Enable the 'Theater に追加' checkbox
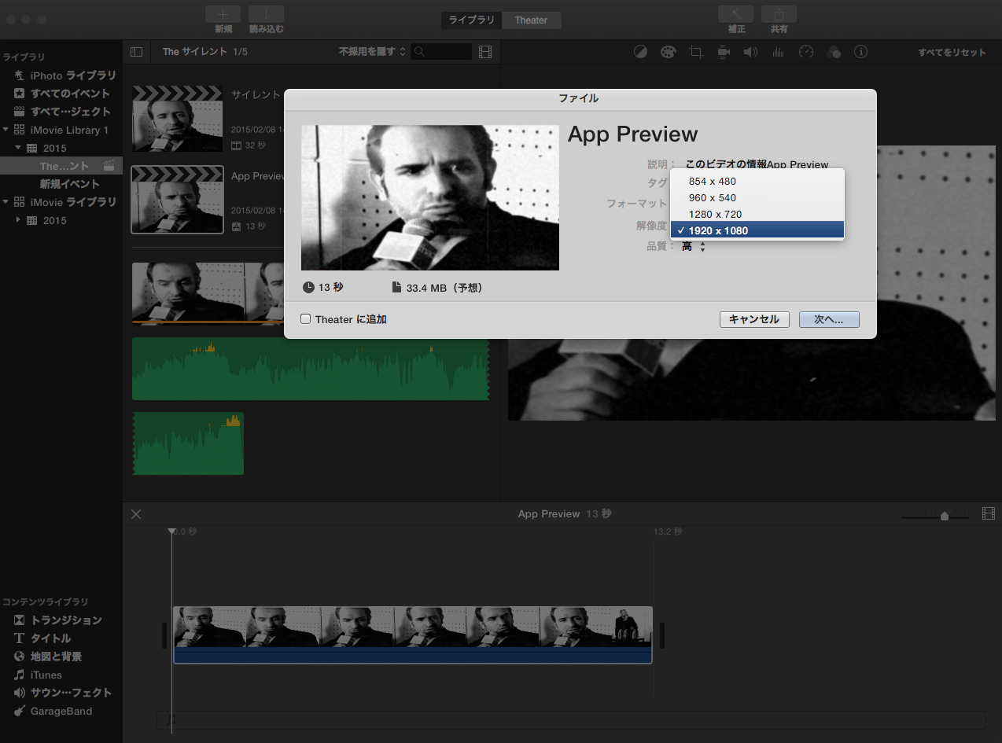Image resolution: width=1002 pixels, height=743 pixels. tap(306, 319)
